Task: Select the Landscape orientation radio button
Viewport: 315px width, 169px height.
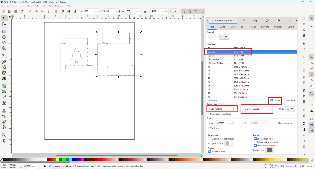Action: [x=284, y=100]
